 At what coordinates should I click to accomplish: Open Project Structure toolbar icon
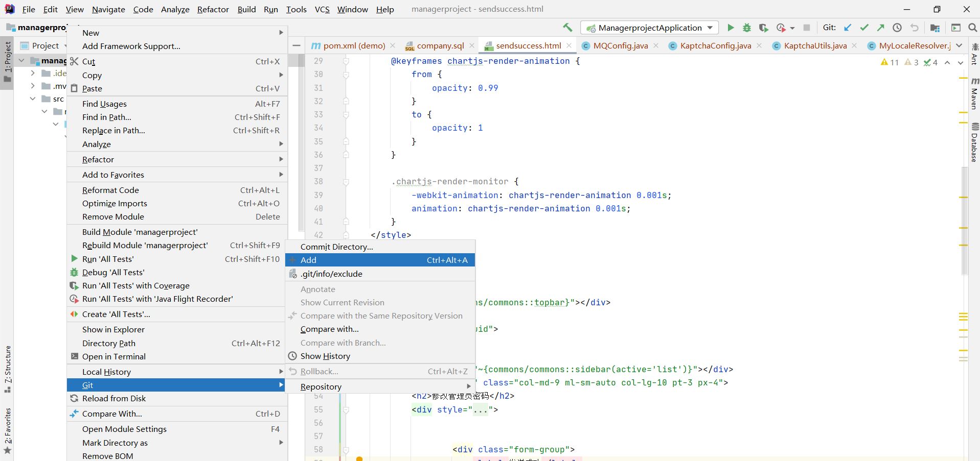(x=935, y=28)
